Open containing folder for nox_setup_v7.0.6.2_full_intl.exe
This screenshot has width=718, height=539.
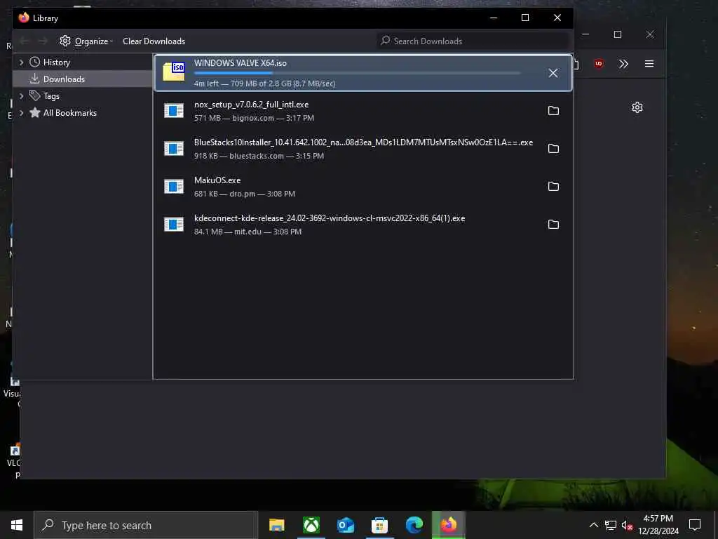coord(553,111)
